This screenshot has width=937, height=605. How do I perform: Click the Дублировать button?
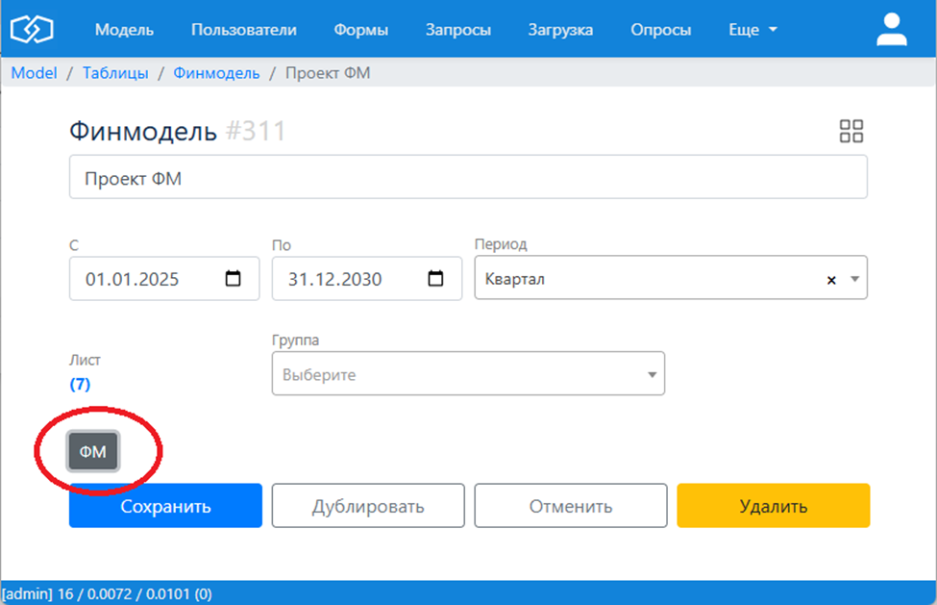[x=368, y=506]
